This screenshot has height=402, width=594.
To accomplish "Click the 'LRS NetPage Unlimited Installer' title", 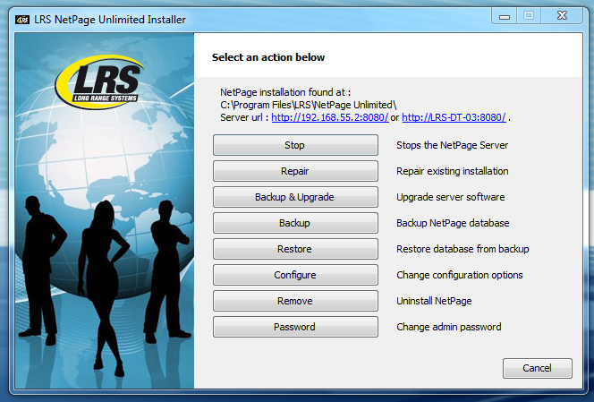I will 110,20.
